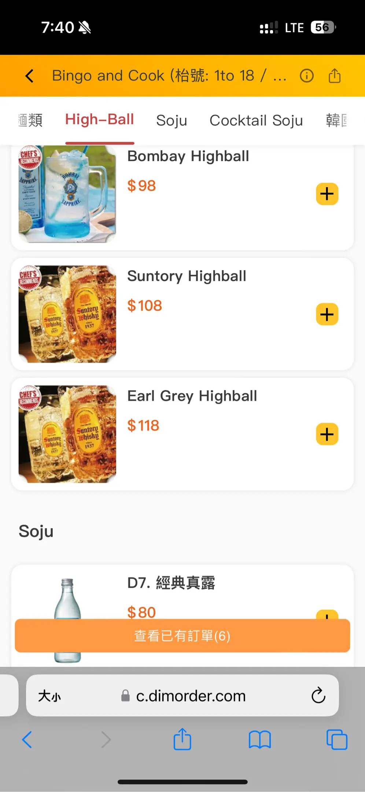The width and height of the screenshot is (365, 792).
Task: Reload the page in Safari address bar
Action: [x=318, y=695]
